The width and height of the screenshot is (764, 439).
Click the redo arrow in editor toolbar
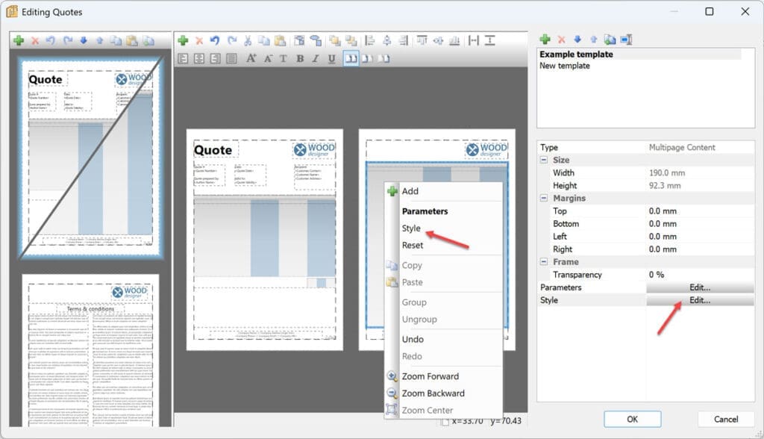232,40
